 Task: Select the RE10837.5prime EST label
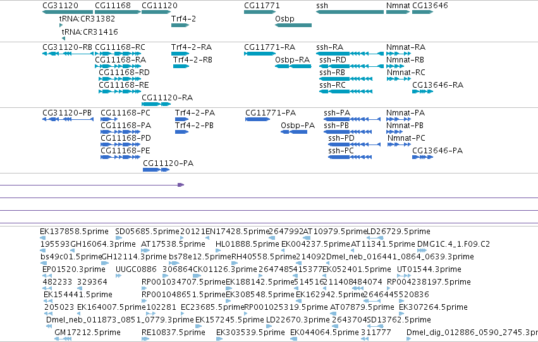coord(173,333)
